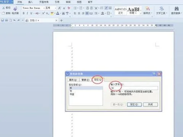The image size is (183, 137).
Task: Click the 前一处 (Previous) button
Action: coord(118,105)
